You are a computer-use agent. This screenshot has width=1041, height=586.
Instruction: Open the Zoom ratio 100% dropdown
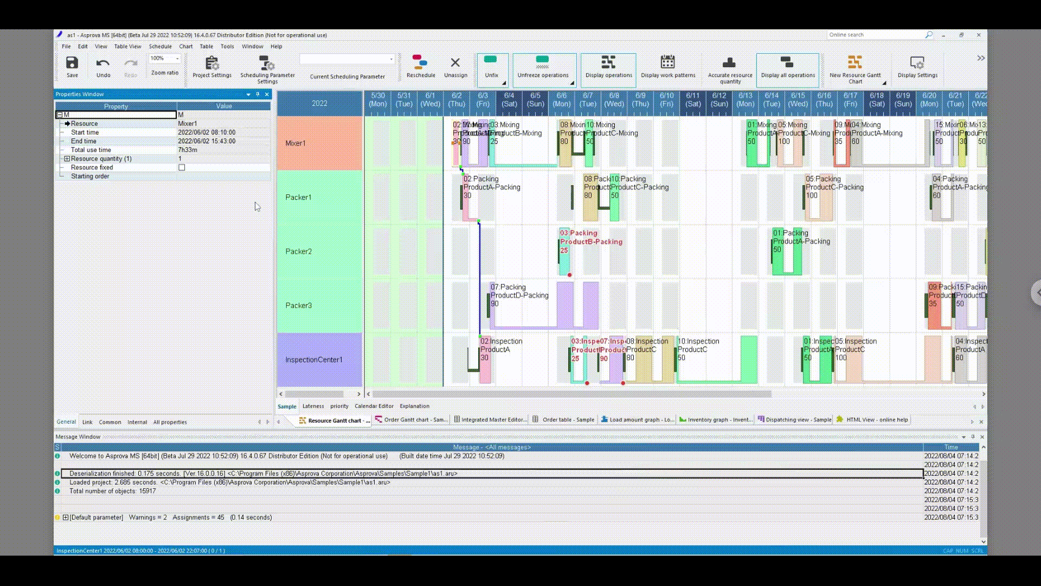click(x=177, y=59)
